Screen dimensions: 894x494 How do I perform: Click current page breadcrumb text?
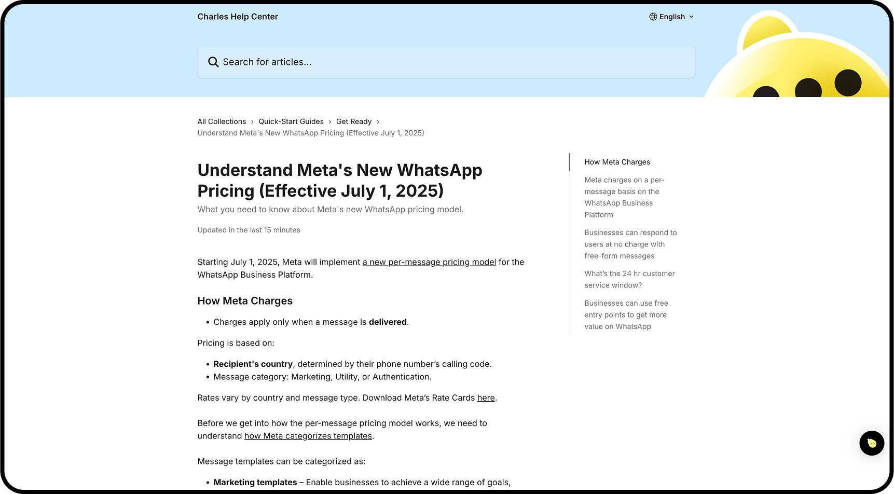tap(311, 133)
